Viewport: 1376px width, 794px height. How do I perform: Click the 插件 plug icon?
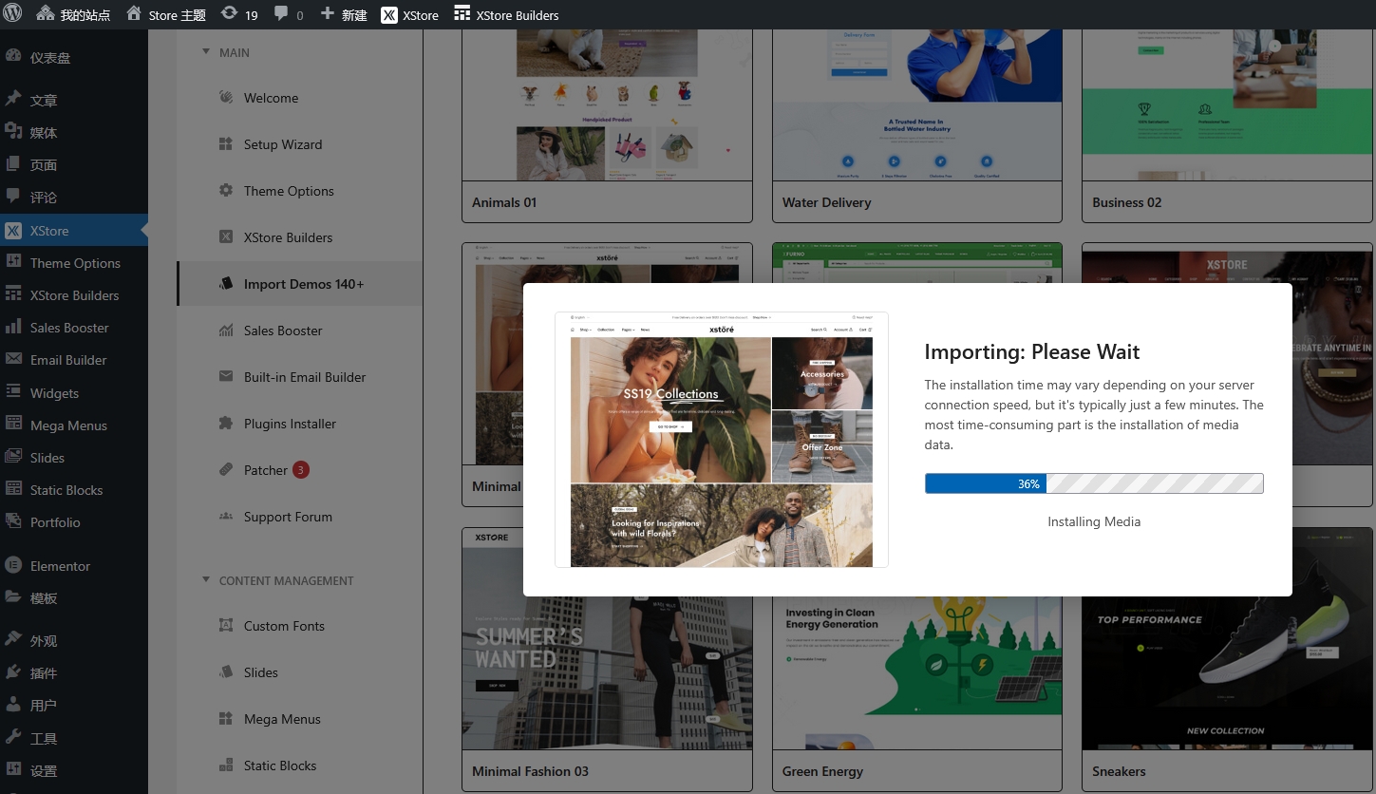click(x=13, y=671)
